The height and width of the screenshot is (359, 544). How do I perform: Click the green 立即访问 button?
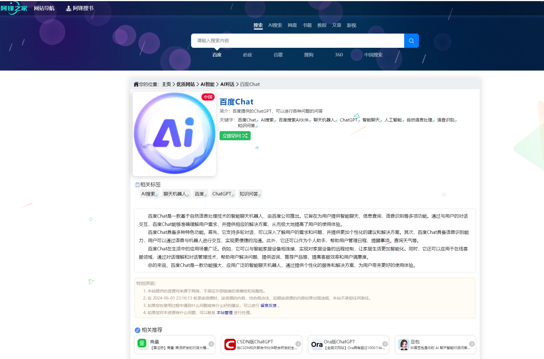coord(235,136)
